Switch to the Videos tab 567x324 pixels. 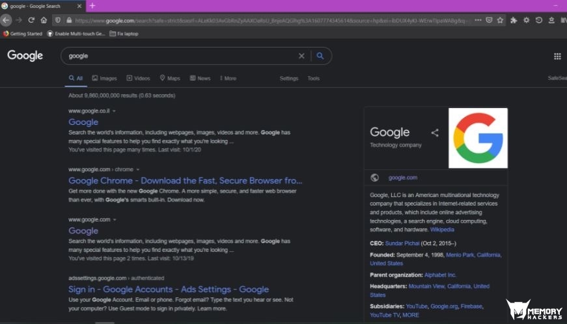138,78
